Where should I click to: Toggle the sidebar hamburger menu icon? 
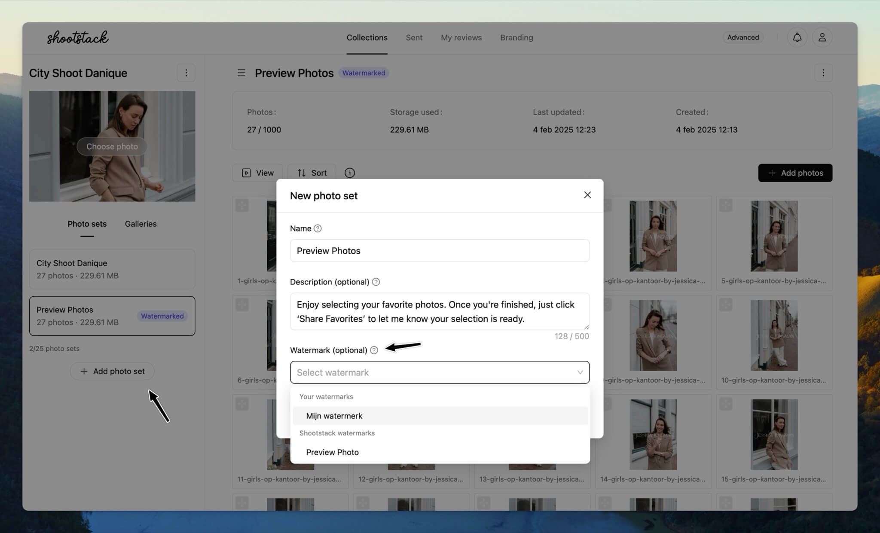click(x=241, y=73)
